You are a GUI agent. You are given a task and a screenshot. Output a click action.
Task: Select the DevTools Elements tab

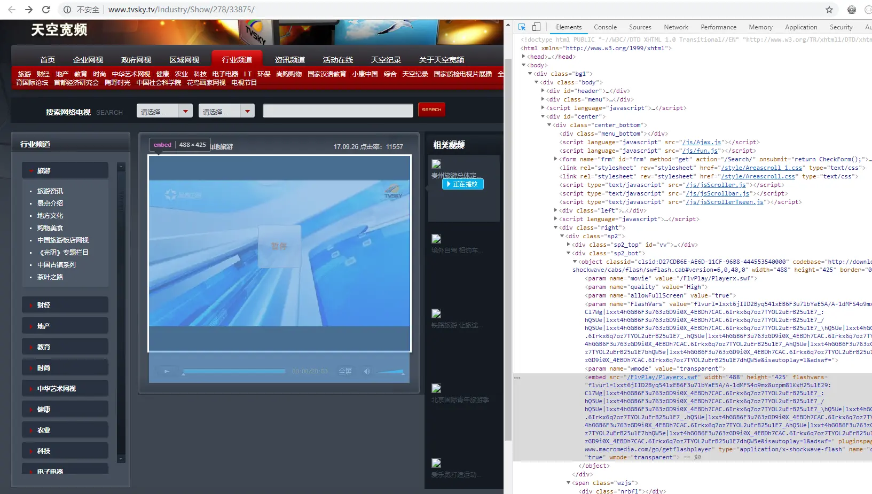569,27
